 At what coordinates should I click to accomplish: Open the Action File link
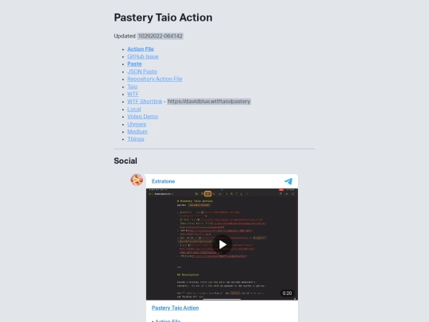pyautogui.click(x=141, y=49)
